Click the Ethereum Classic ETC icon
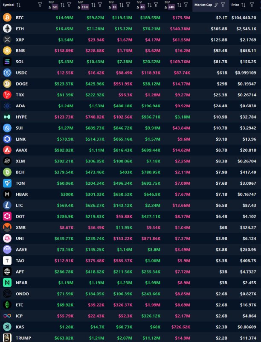 (7, 305)
